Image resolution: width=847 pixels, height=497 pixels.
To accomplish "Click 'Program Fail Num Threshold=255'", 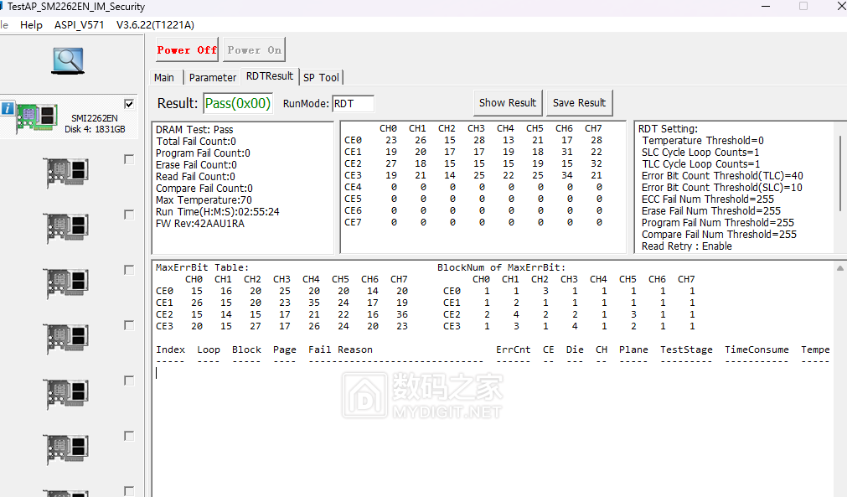I will (718, 223).
